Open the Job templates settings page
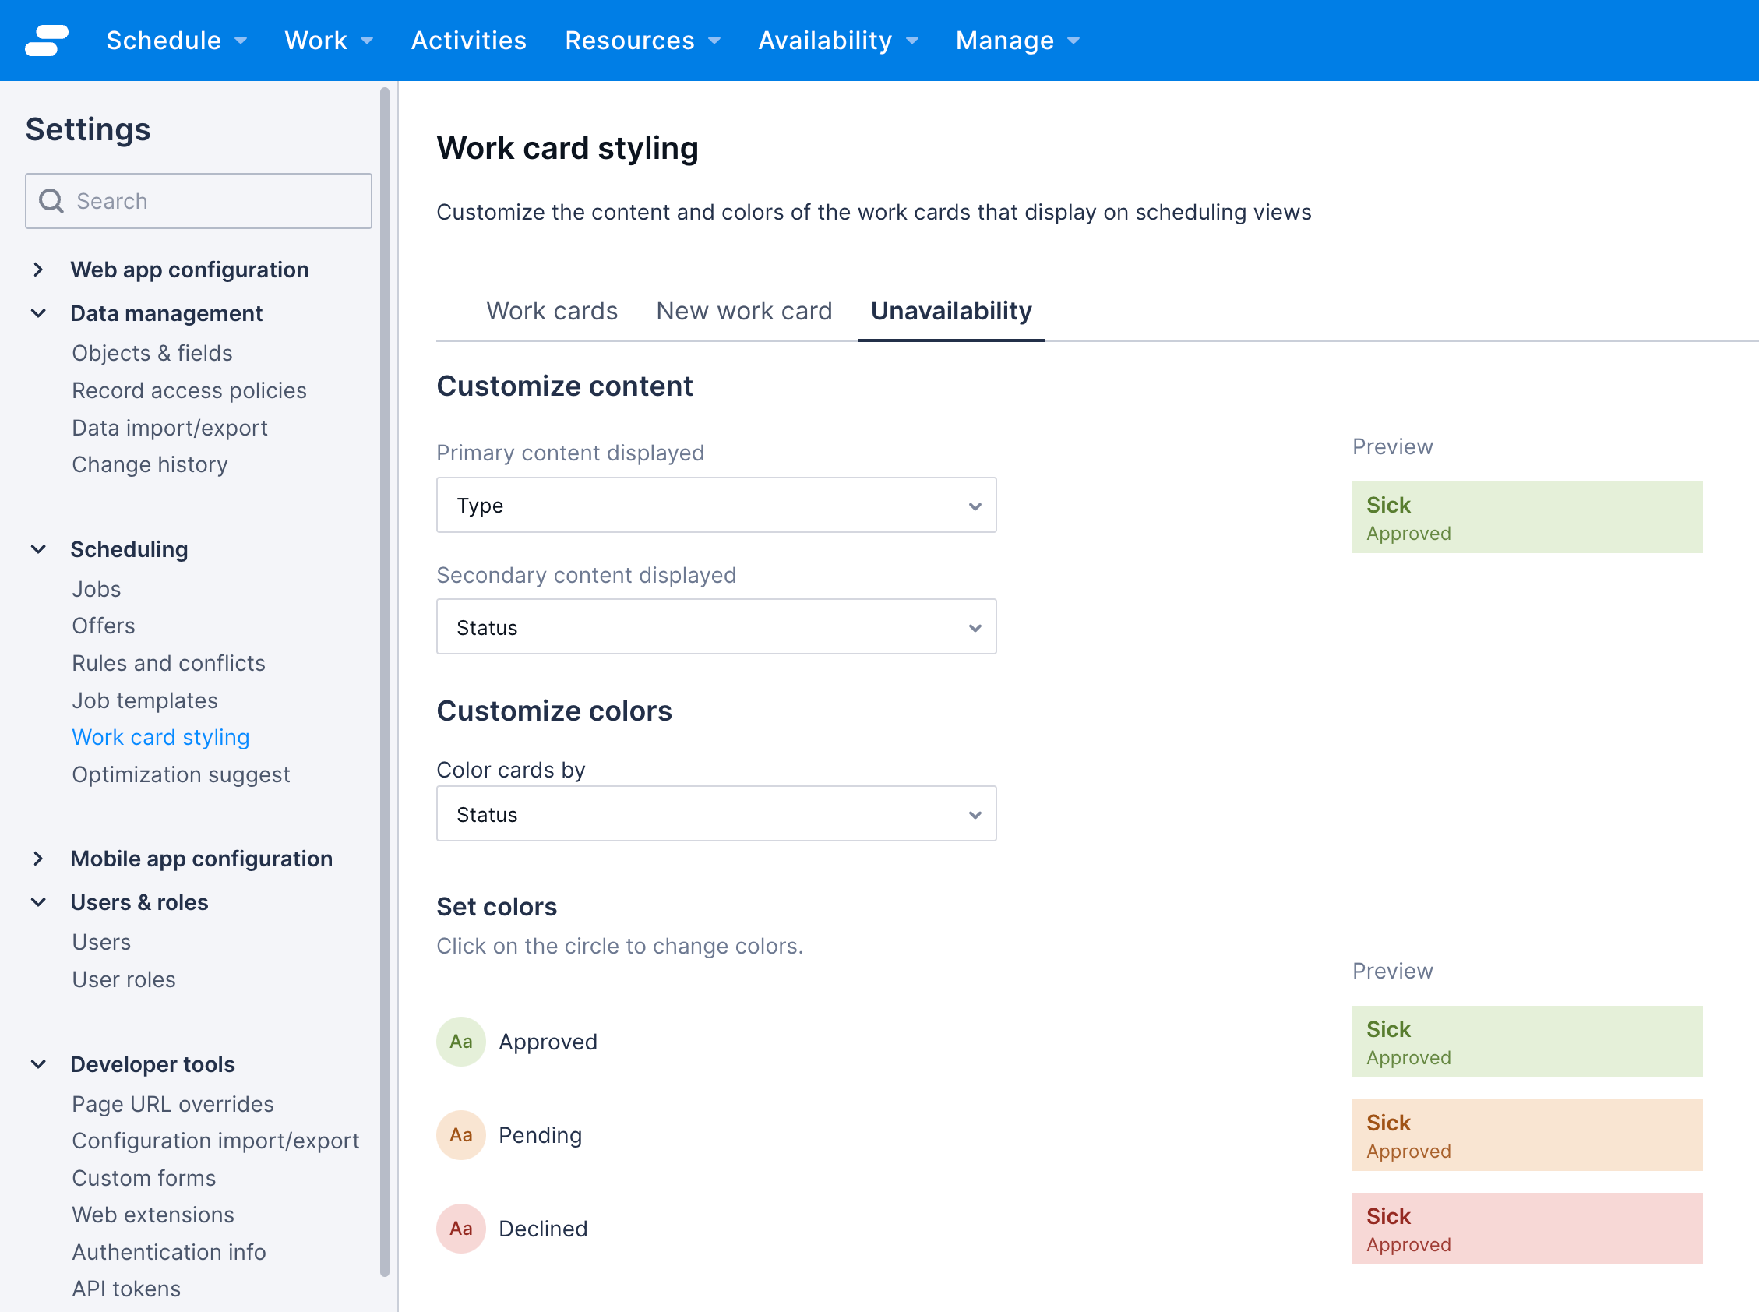The image size is (1759, 1312). pyautogui.click(x=145, y=700)
